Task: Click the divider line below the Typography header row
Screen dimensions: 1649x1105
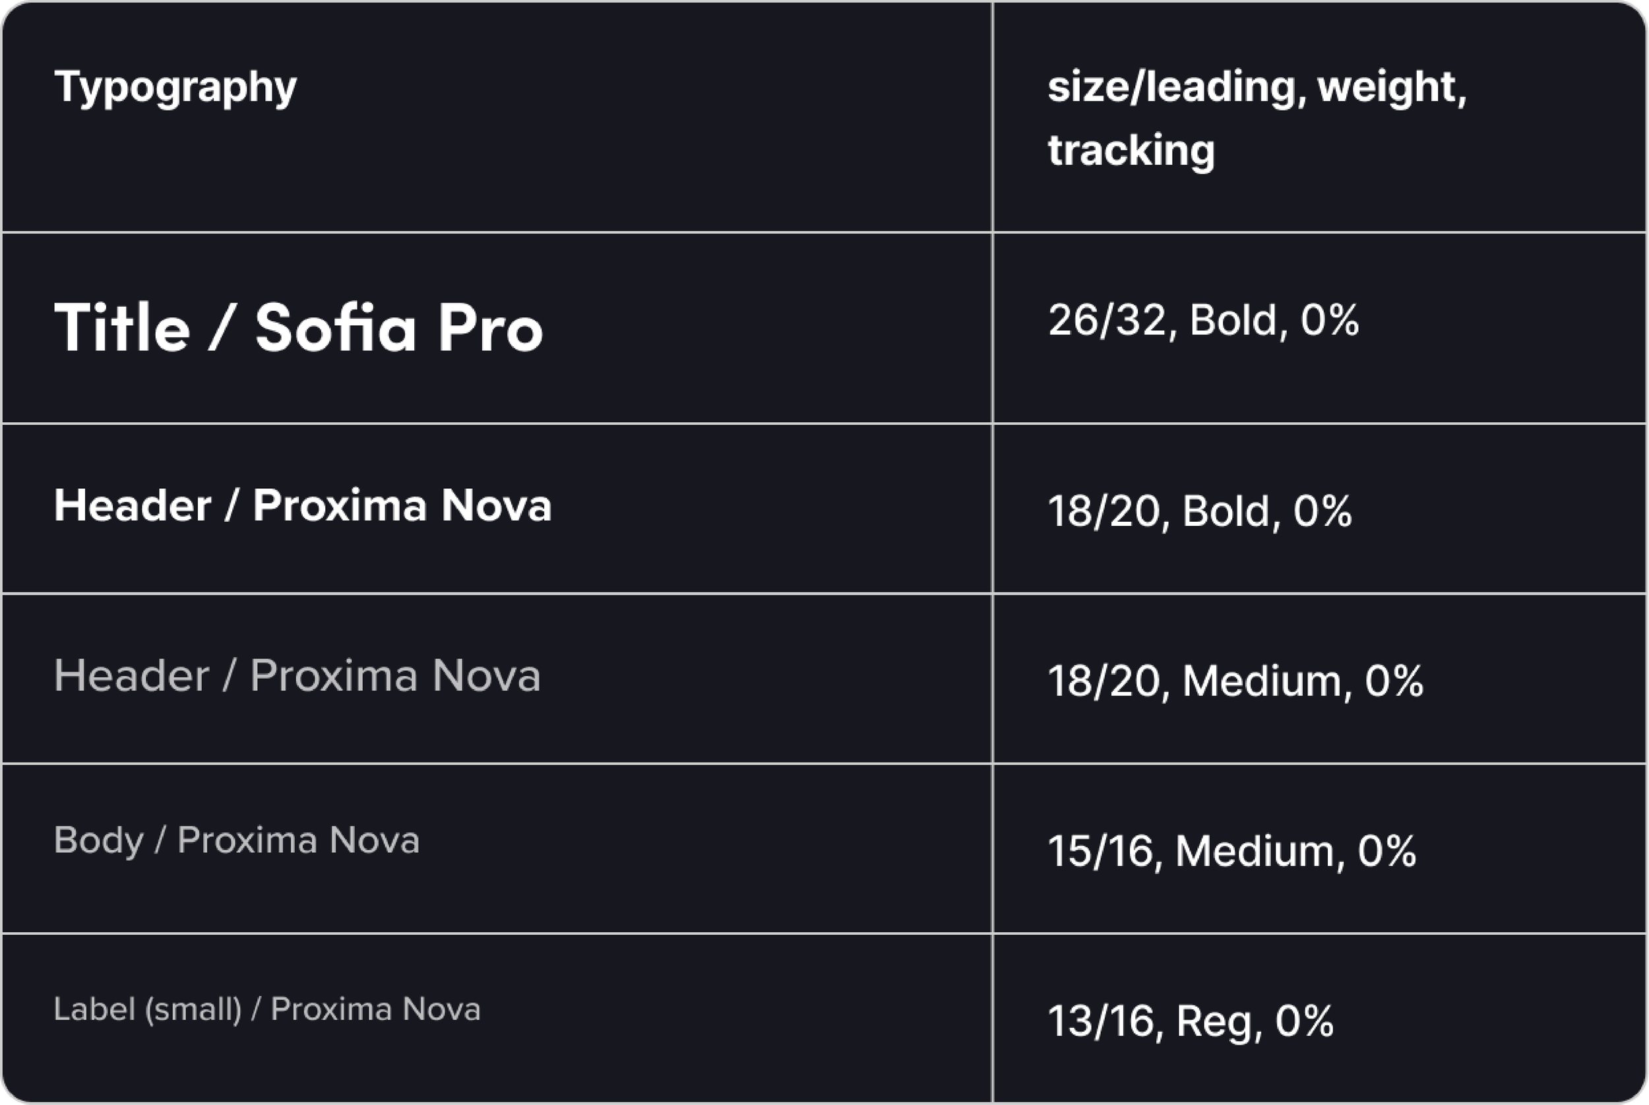Action: click(x=493, y=232)
